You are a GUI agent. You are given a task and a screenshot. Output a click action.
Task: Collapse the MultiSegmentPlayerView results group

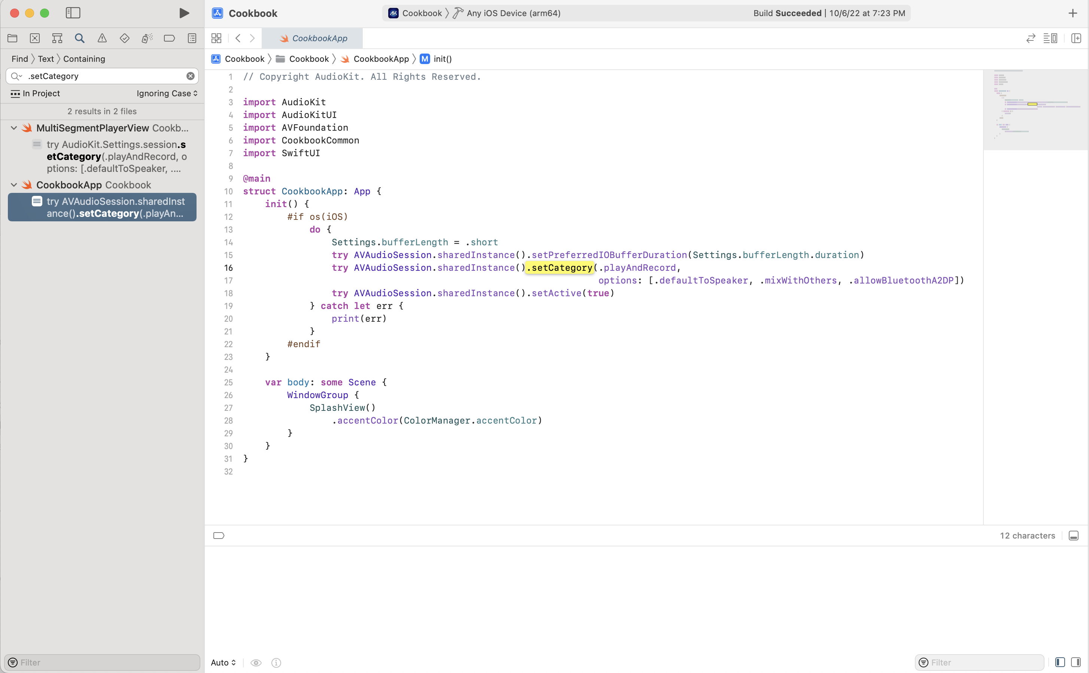tap(14, 128)
